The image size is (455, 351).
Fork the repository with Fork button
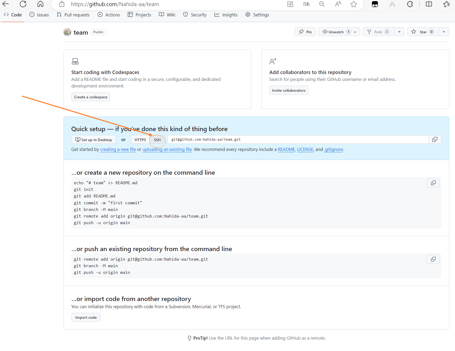pyautogui.click(x=378, y=32)
